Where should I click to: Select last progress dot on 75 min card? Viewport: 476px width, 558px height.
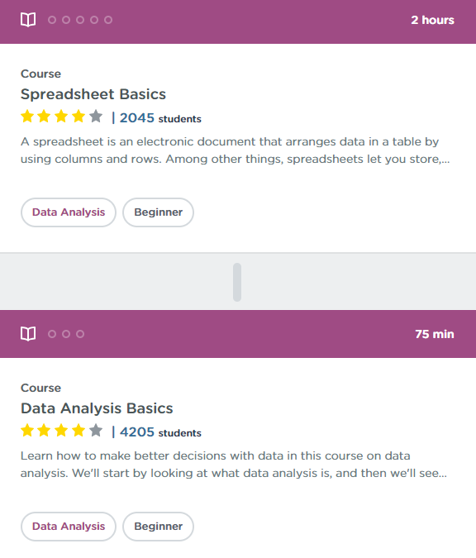tap(80, 334)
